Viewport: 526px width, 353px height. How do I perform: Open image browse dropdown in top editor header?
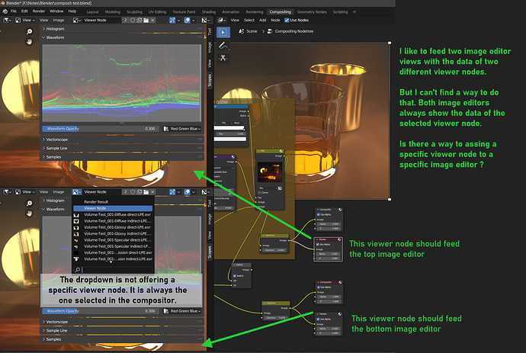coord(77,20)
